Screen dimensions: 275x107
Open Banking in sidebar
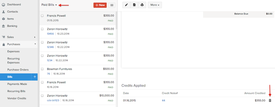coord(12,26)
